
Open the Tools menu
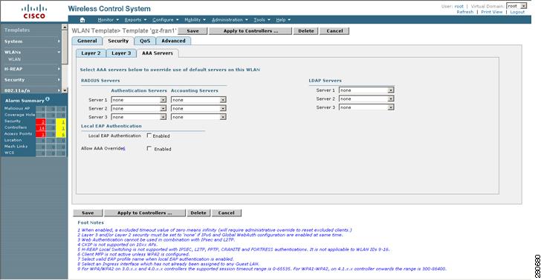pyautogui.click(x=262, y=20)
